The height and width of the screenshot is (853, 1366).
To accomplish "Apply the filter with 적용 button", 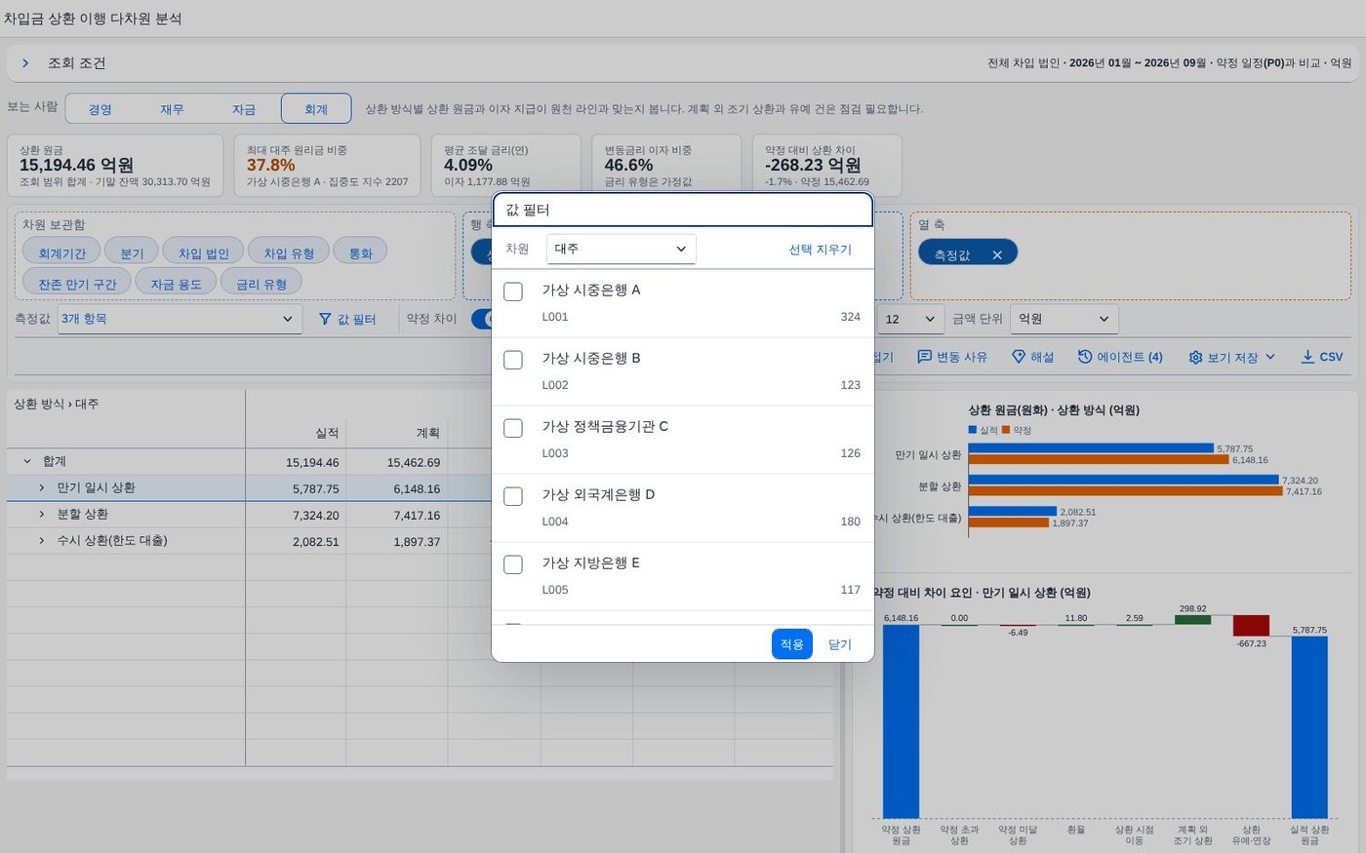I will click(x=792, y=644).
